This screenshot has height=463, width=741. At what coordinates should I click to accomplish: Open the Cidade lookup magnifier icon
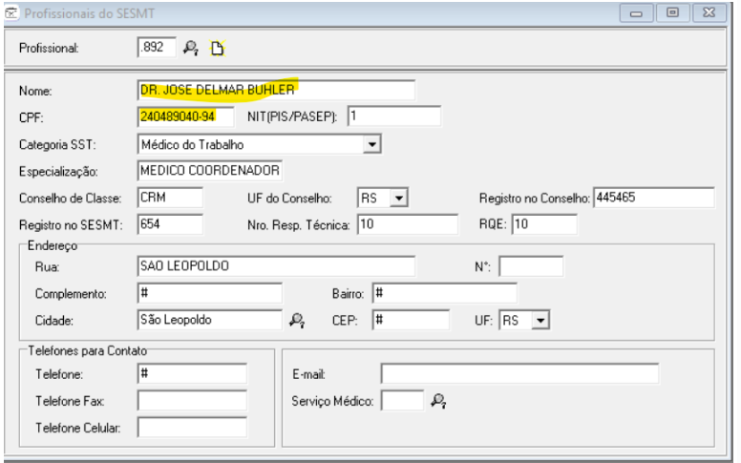click(x=297, y=320)
